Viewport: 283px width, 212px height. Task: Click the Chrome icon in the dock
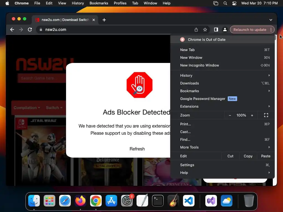96,201
